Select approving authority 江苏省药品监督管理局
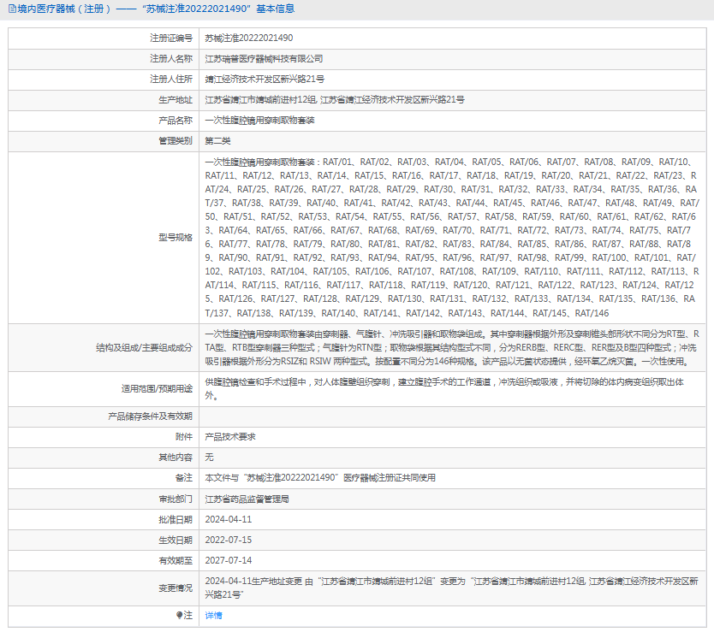This screenshot has height=632, width=714. coord(247,499)
